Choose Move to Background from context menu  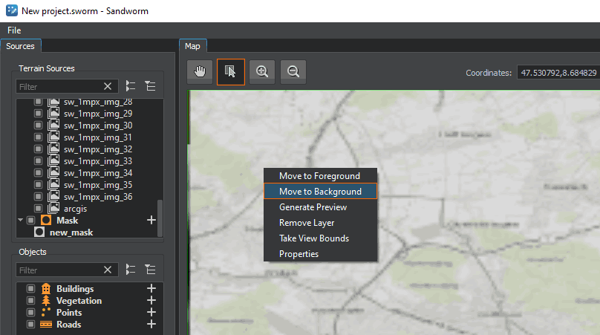pos(320,192)
